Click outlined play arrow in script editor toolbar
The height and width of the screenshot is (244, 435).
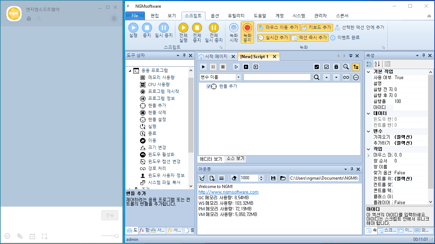[x=236, y=67]
